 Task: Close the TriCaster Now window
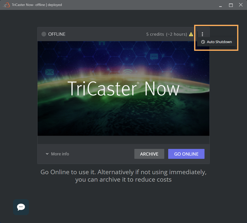[x=241, y=5]
